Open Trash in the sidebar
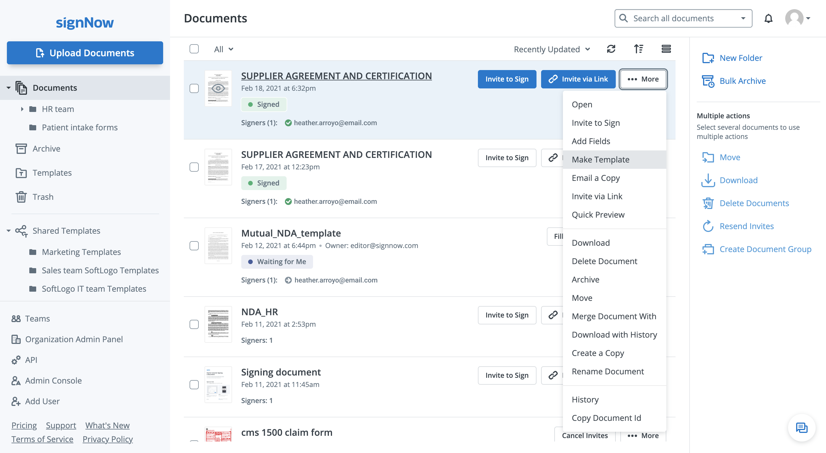The image size is (826, 453). pos(43,197)
